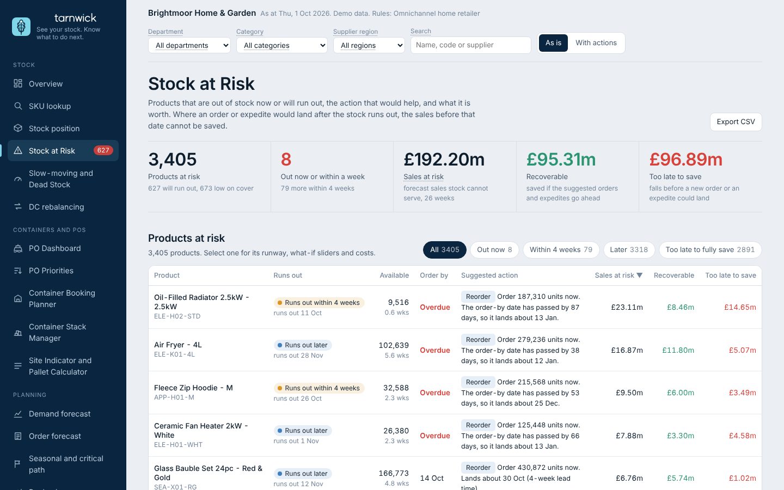The height and width of the screenshot is (490, 784).
Task: Click the Container Stack Manager icon
Action: coord(18,333)
